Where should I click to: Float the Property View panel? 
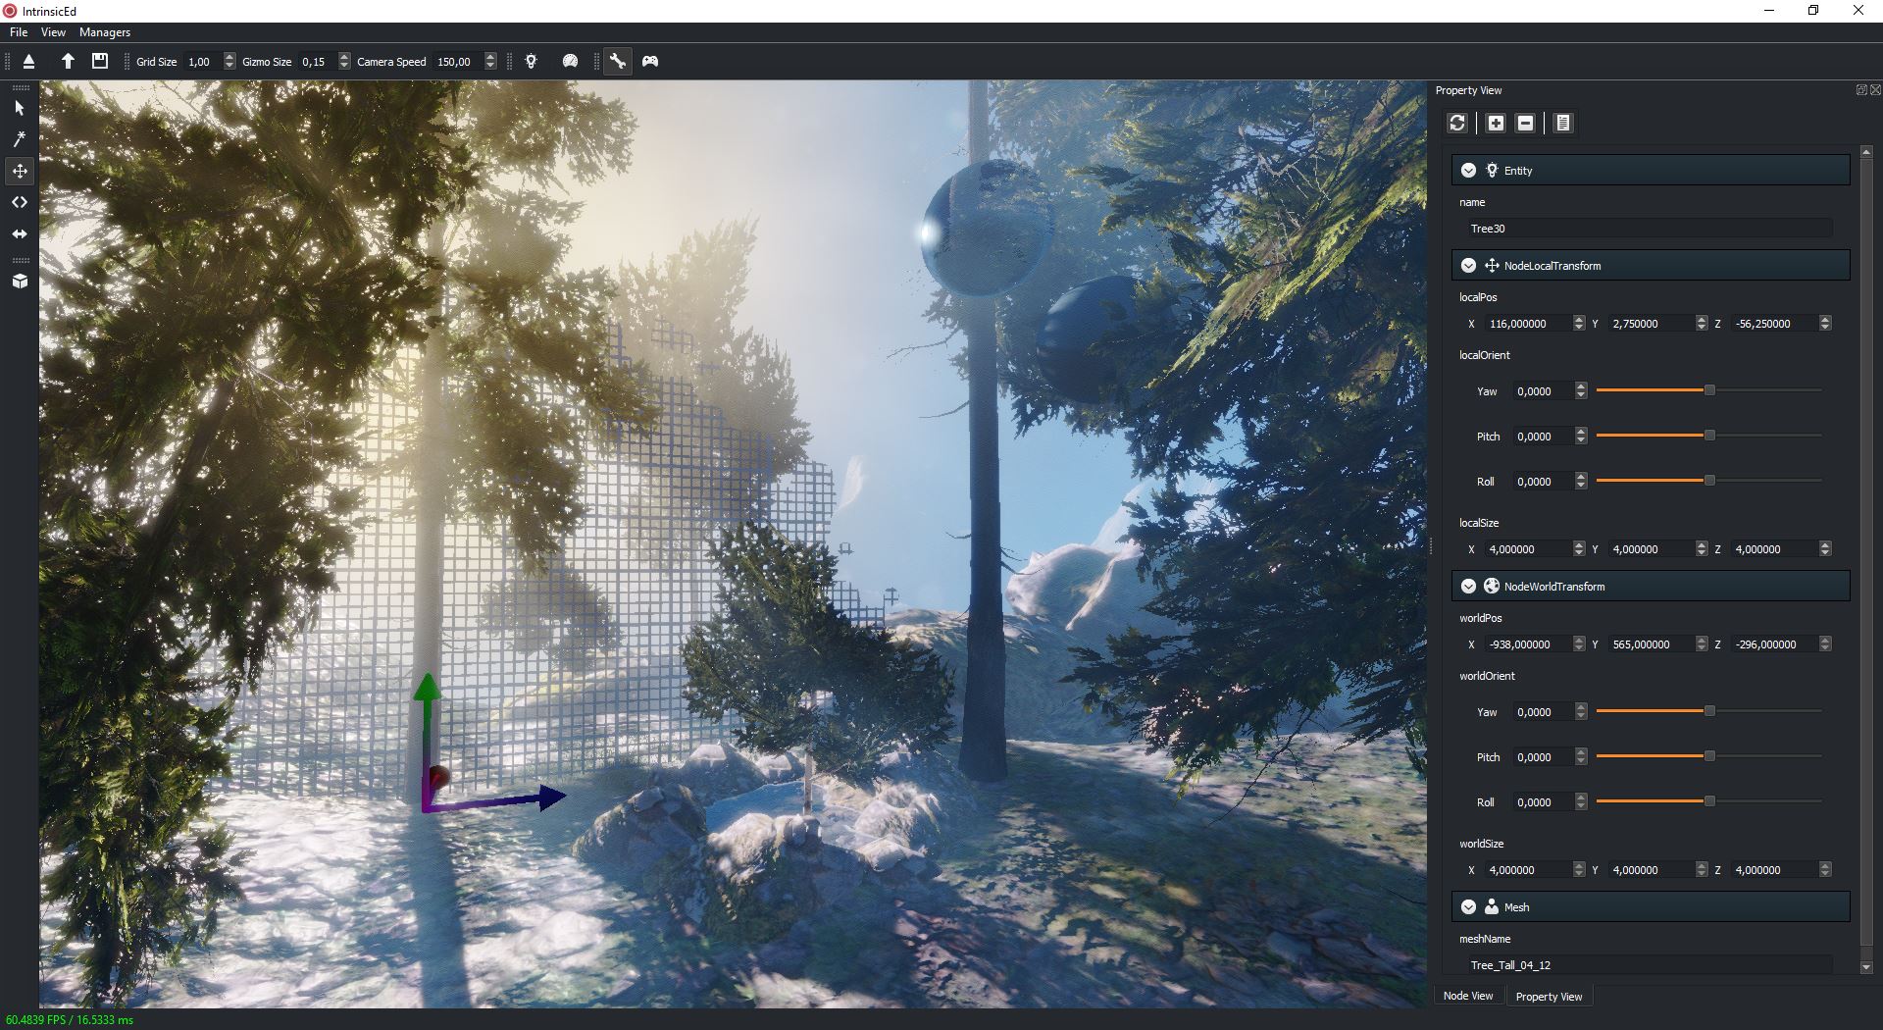[x=1861, y=89]
